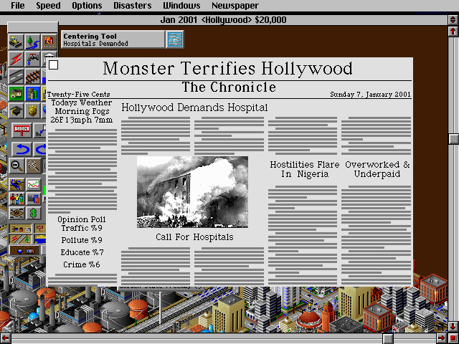Image resolution: width=459 pixels, height=344 pixels.
Task: Click the Opinion Poll heading
Action: 81,219
